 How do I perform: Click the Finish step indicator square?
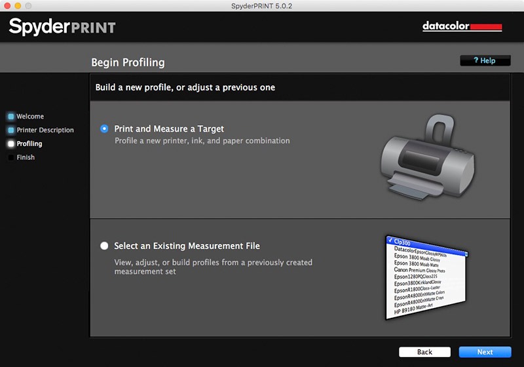tap(11, 157)
